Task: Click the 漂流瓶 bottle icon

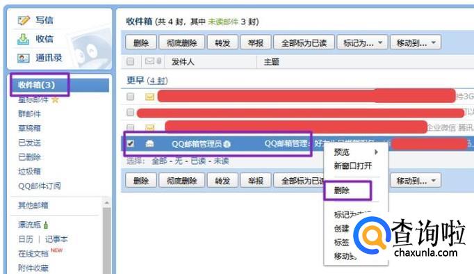Action: (46, 225)
